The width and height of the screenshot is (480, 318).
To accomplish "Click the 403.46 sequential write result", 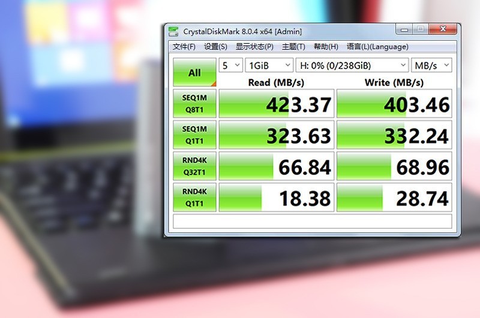I will (x=394, y=104).
